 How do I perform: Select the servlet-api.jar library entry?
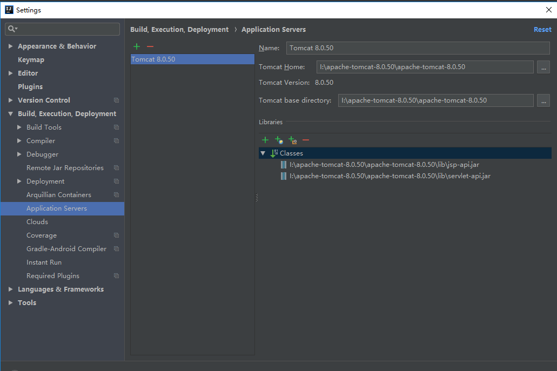[x=390, y=176]
